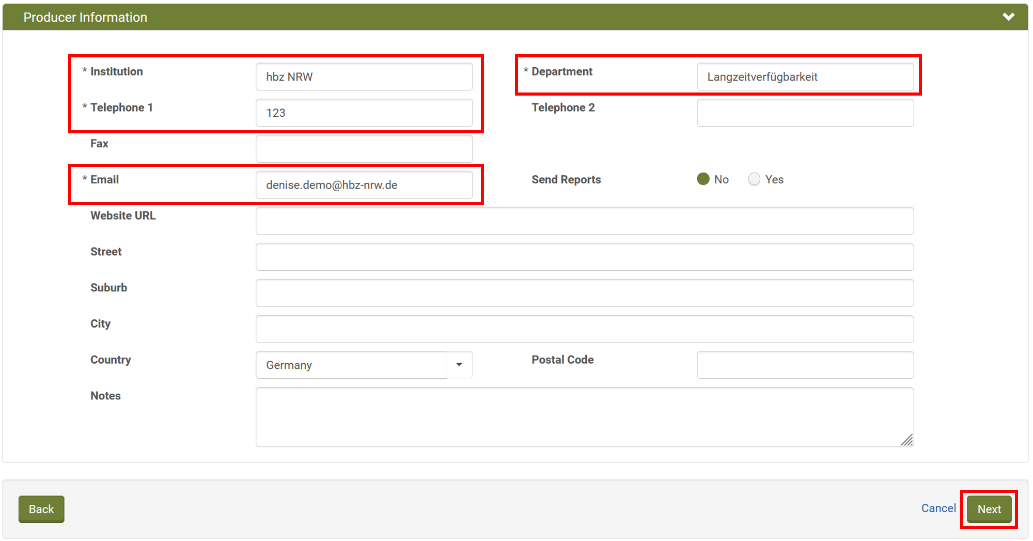Screen dimensions: 1033x541
Task: Click into the Telephone 1 field
Action: 364,113
